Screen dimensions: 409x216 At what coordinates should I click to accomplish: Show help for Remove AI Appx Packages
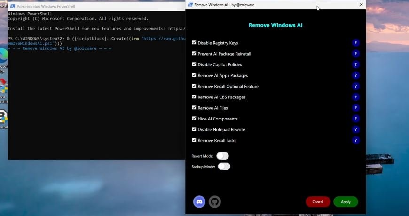356,75
